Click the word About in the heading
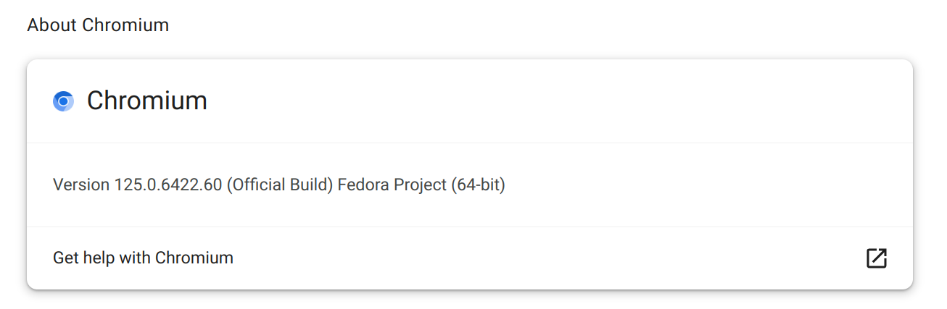The image size is (947, 309). [x=52, y=25]
